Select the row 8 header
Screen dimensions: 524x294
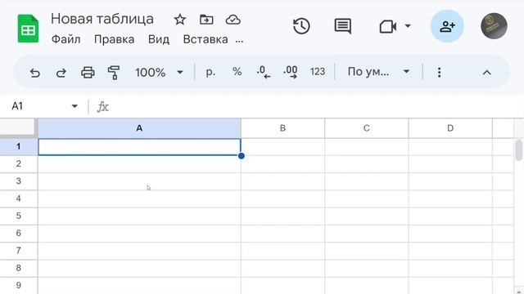pos(18,268)
